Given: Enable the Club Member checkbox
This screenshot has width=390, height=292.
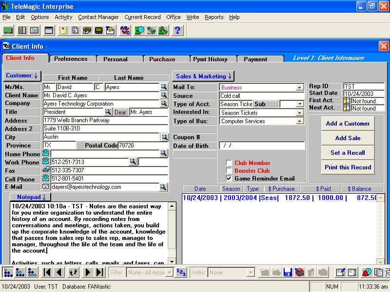Looking at the screenshot, I should tap(229, 163).
